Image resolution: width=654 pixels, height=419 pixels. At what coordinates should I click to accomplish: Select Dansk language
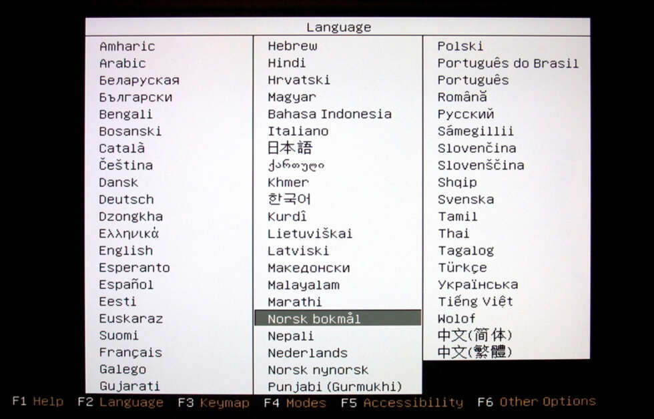(x=119, y=182)
